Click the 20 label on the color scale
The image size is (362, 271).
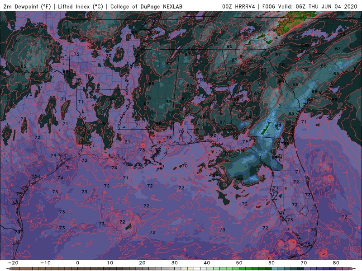point(142,263)
